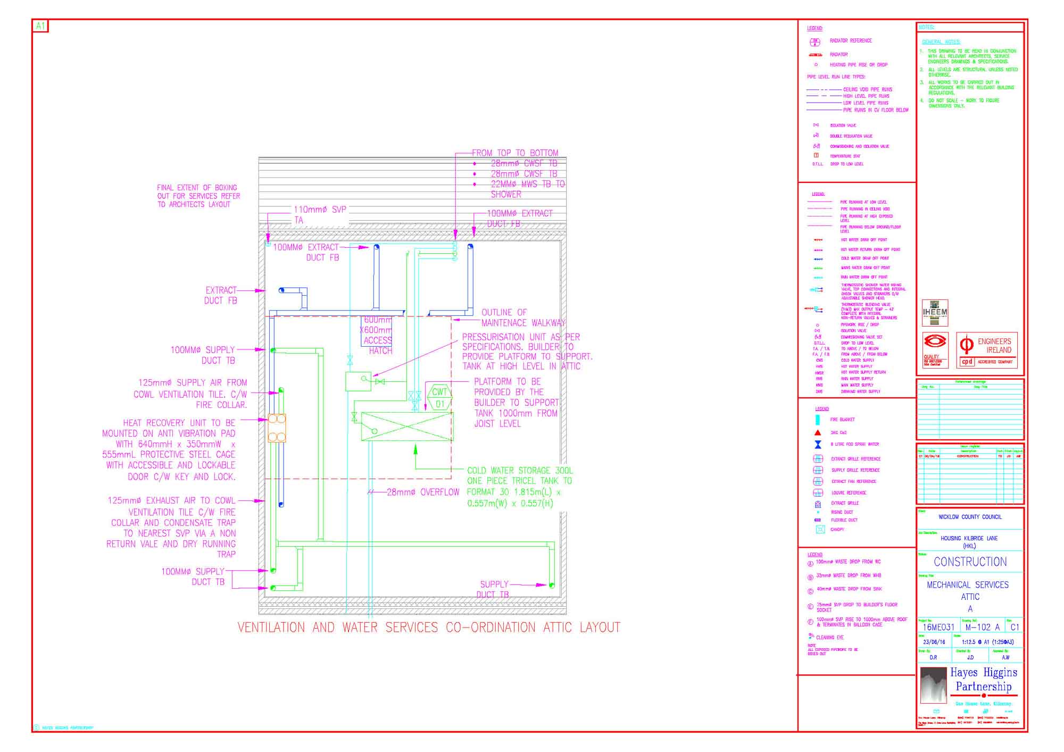This screenshot has width=1064, height=752.
Task: Click the CWT 01 hexagon tag
Action: (439, 398)
